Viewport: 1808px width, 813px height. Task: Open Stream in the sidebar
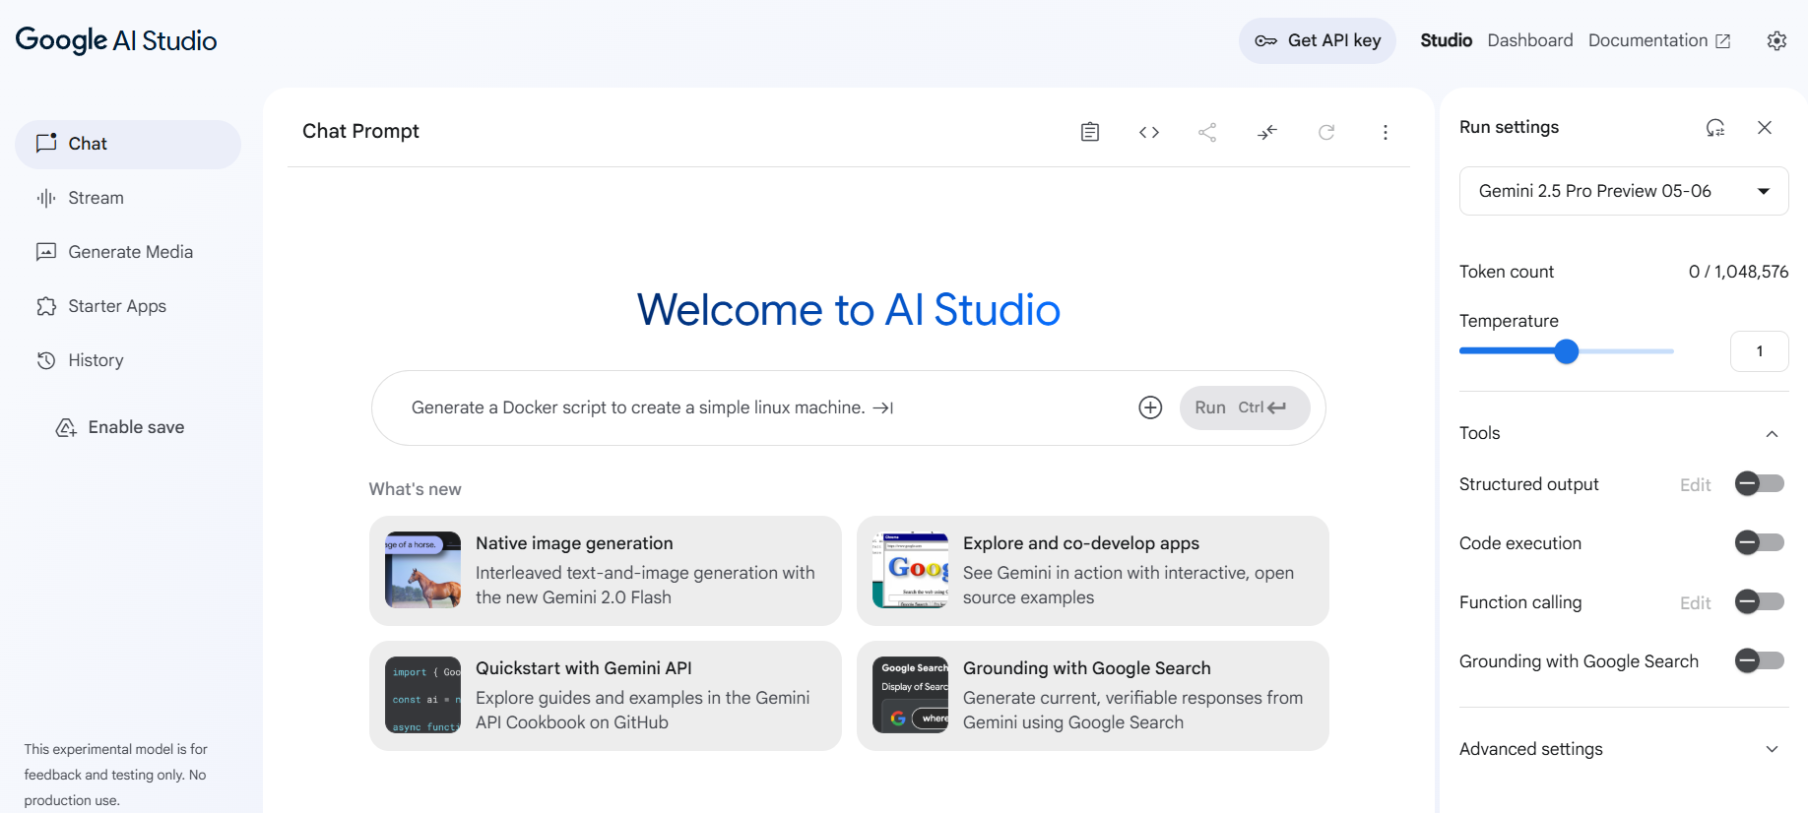128,198
